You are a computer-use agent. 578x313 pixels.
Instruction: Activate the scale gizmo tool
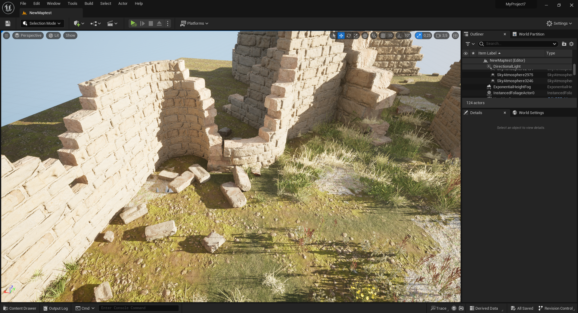tap(356, 36)
